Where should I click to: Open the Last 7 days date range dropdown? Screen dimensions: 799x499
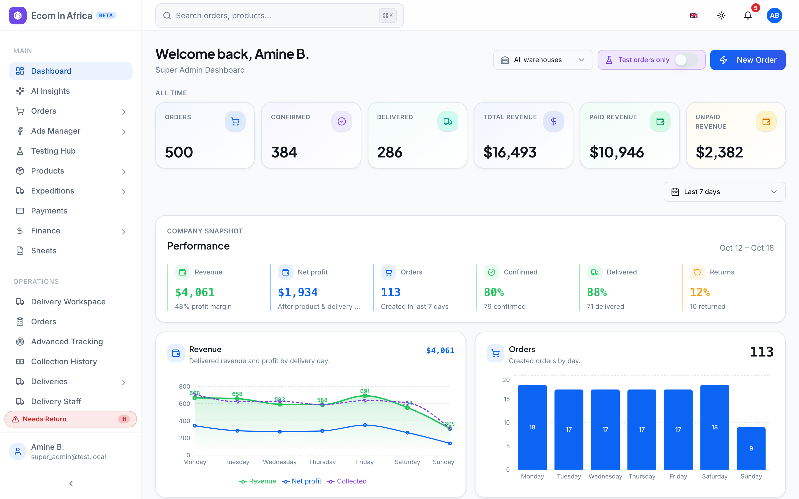(x=724, y=192)
